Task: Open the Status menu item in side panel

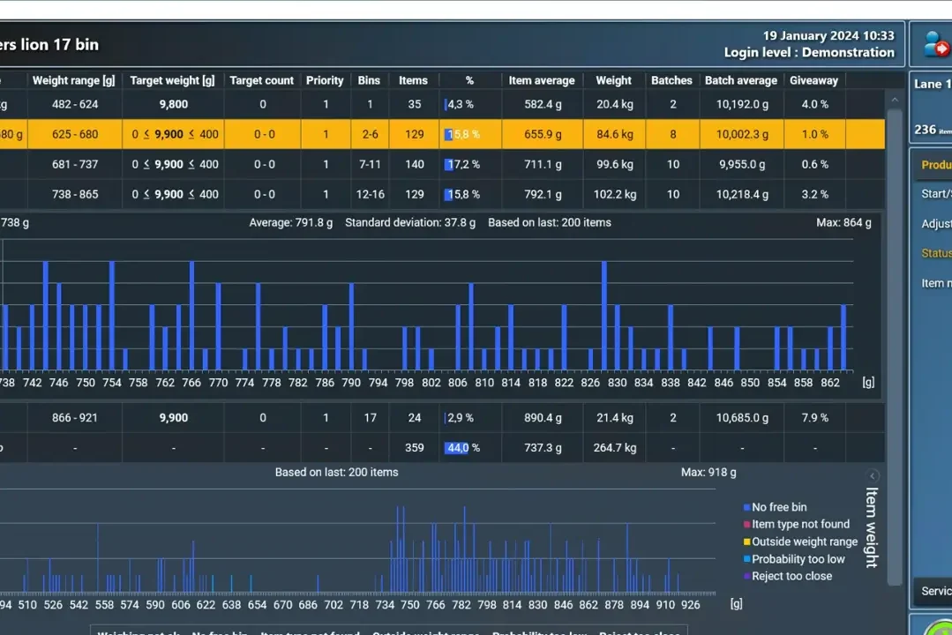Action: click(935, 253)
